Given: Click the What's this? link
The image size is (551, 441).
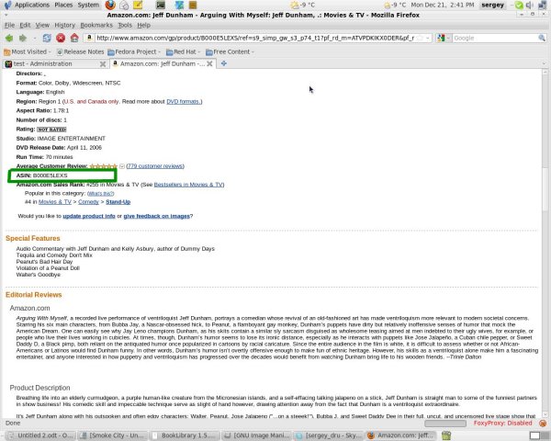Looking at the screenshot, I should (x=100, y=194).
